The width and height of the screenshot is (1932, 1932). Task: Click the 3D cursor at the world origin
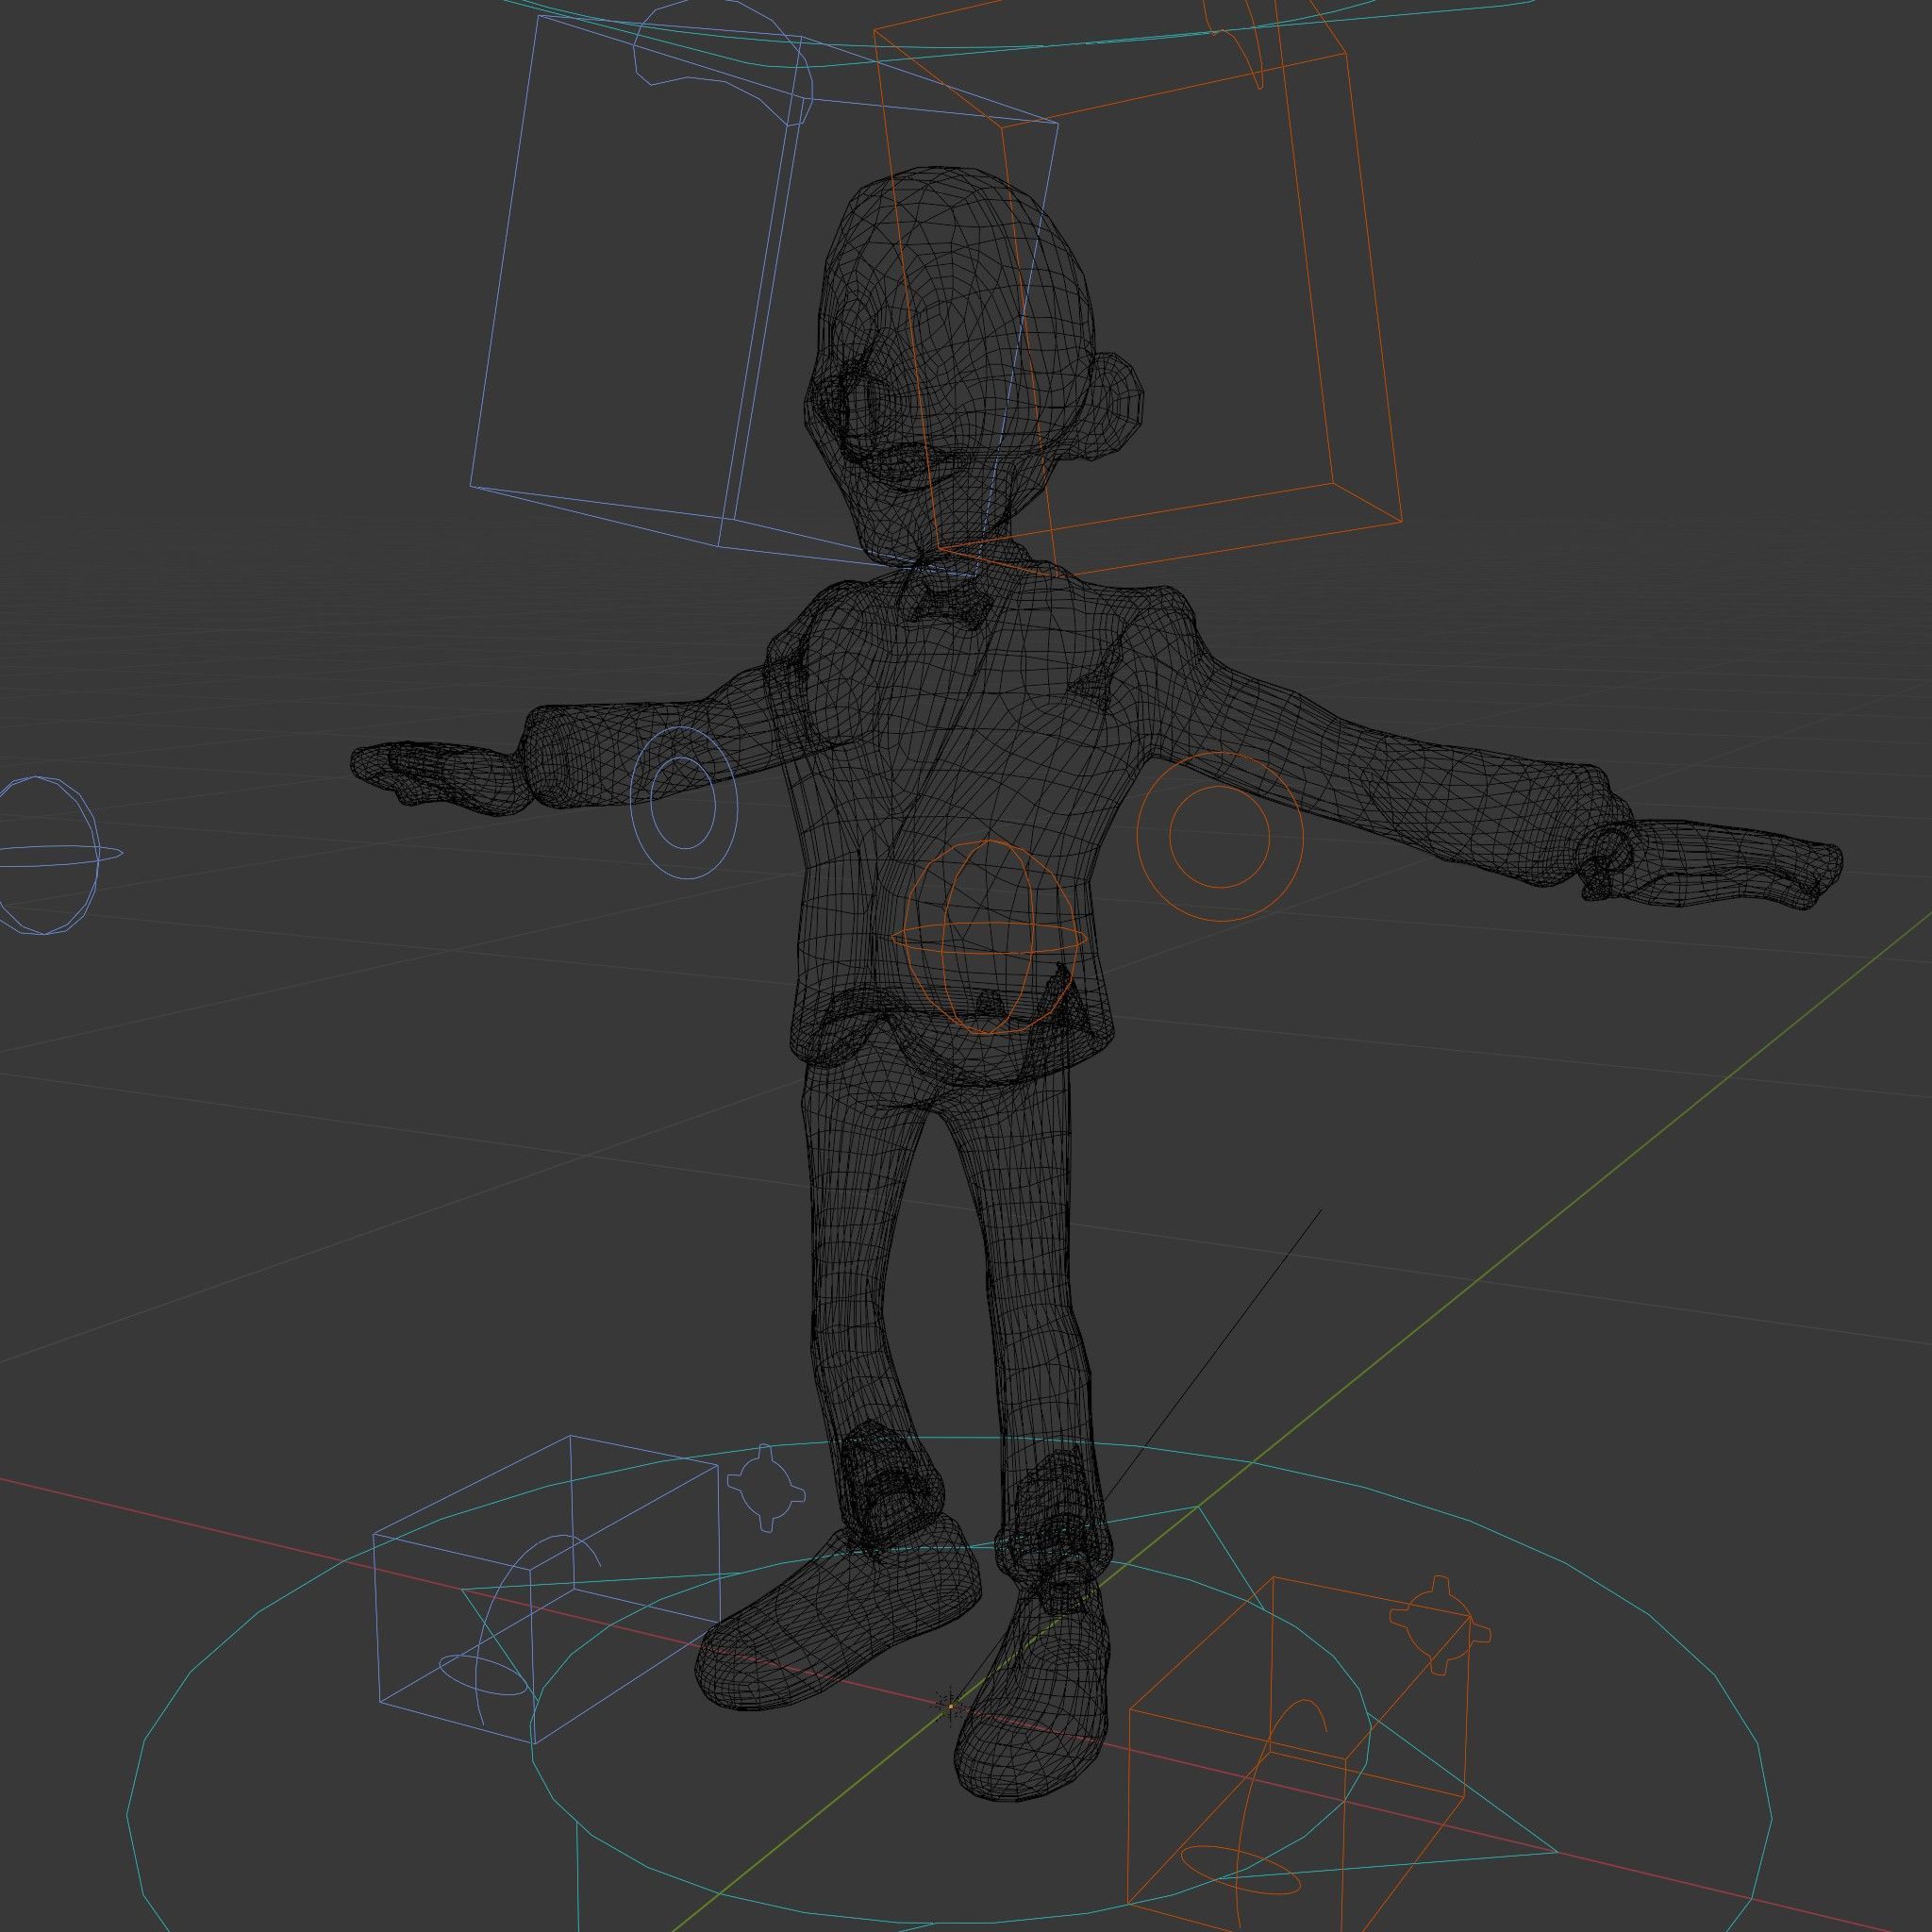point(949,1706)
